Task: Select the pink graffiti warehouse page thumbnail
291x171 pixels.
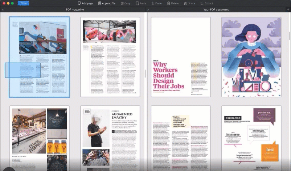Action: [110, 57]
